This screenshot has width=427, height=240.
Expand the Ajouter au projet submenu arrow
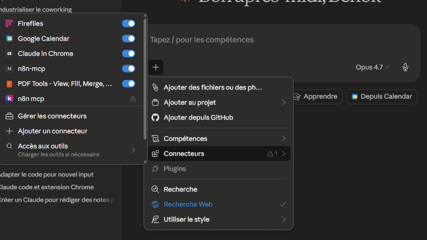(x=284, y=102)
